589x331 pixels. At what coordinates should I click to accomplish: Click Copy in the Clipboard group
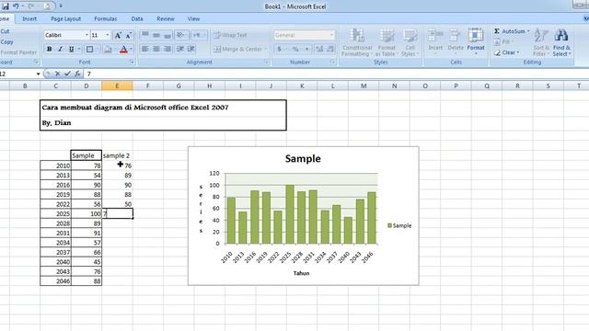6,42
